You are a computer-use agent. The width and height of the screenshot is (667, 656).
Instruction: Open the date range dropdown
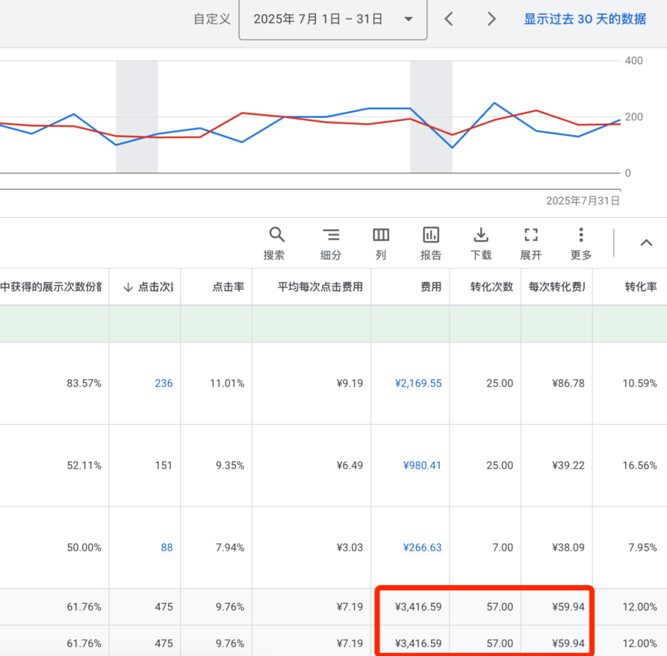pos(333,20)
